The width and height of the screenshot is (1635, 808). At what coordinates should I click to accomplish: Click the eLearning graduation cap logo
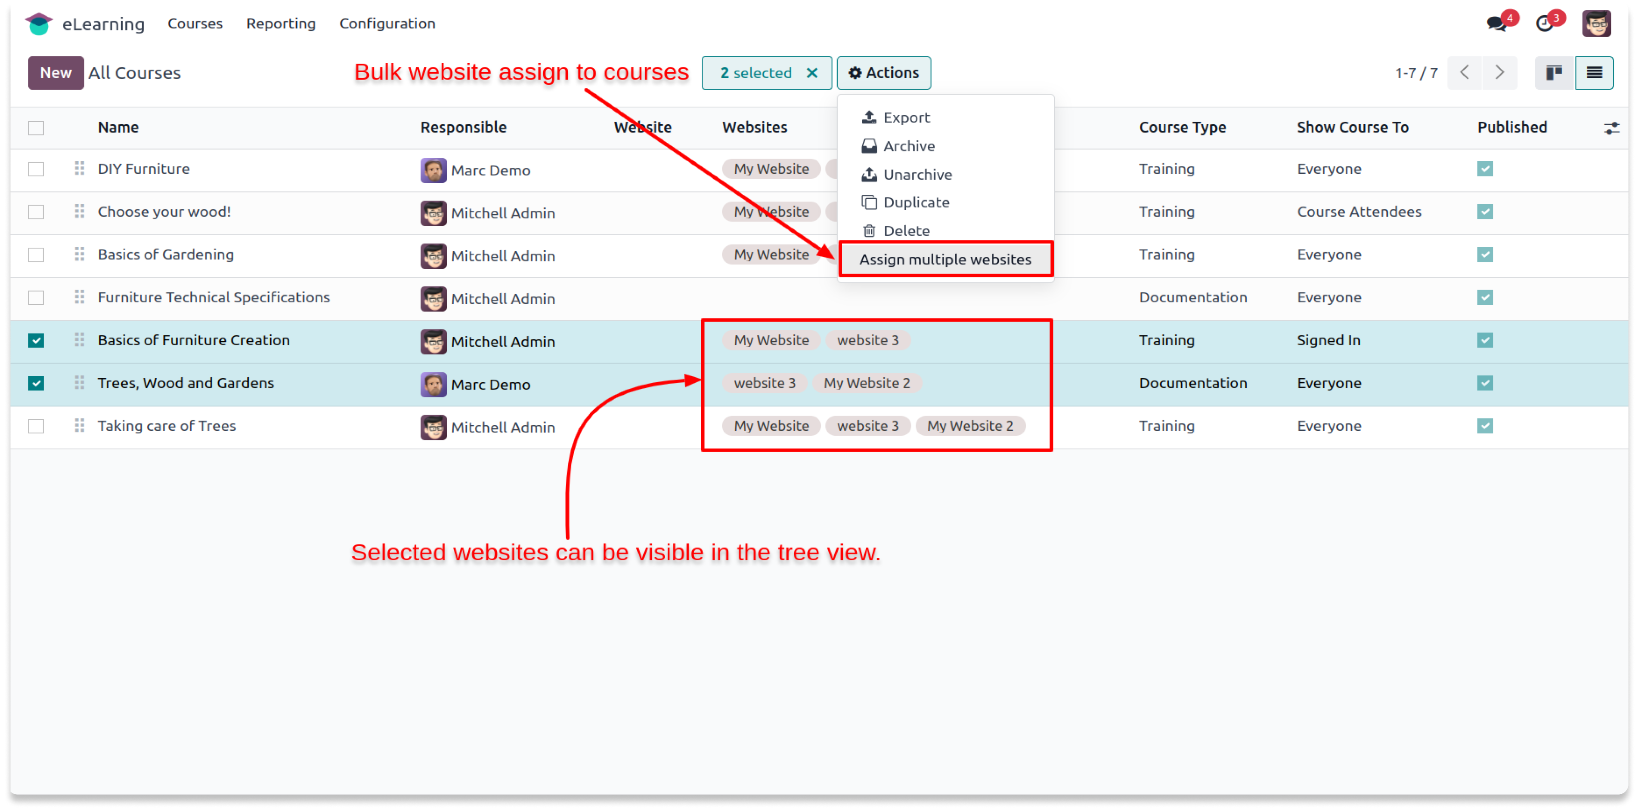(x=39, y=24)
